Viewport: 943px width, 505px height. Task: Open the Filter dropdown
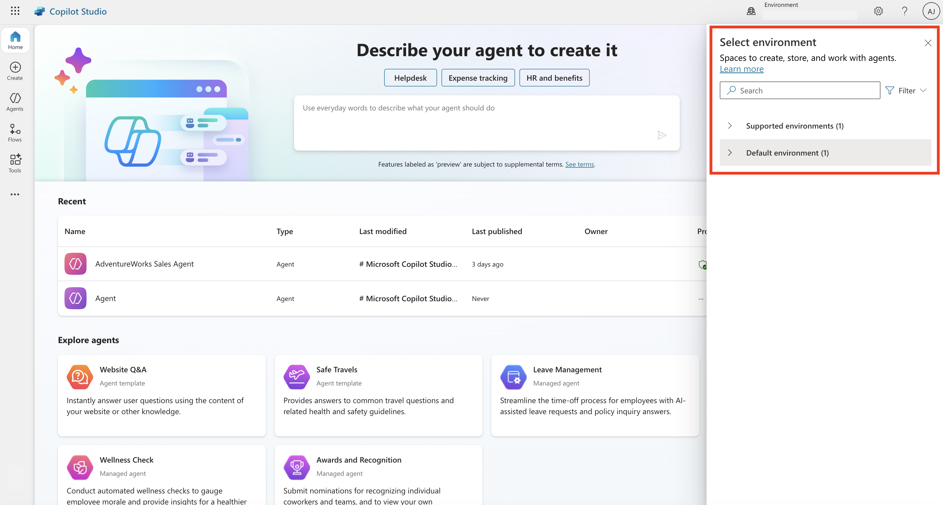point(906,90)
